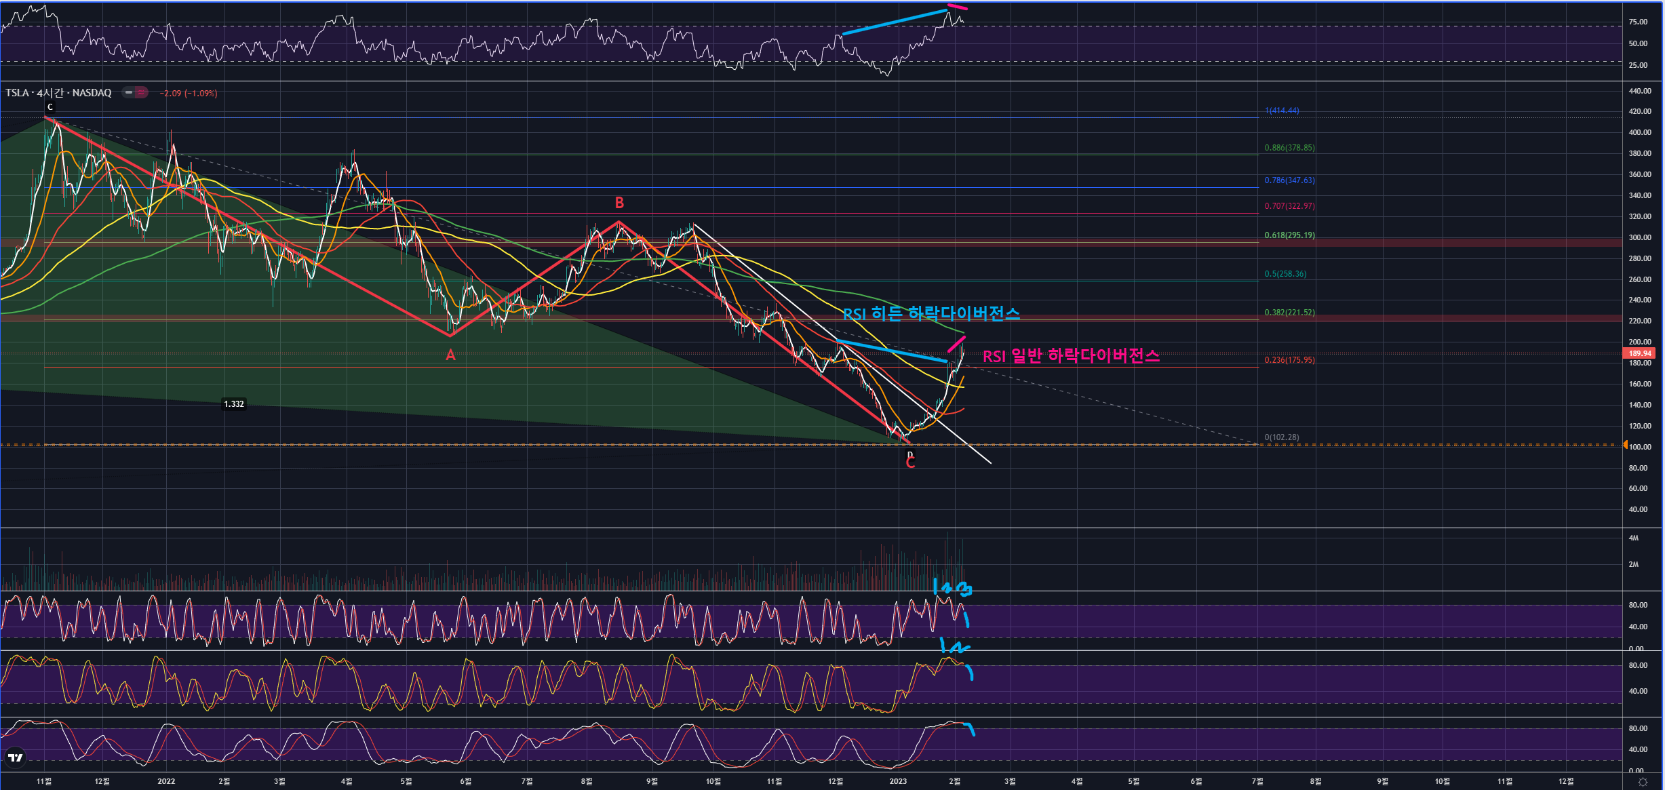Click the orange alert marker at 100.00

coord(1626,445)
